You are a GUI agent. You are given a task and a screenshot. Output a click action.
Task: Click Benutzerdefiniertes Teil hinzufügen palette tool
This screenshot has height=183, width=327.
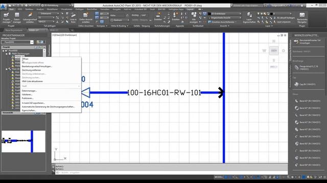(308, 42)
